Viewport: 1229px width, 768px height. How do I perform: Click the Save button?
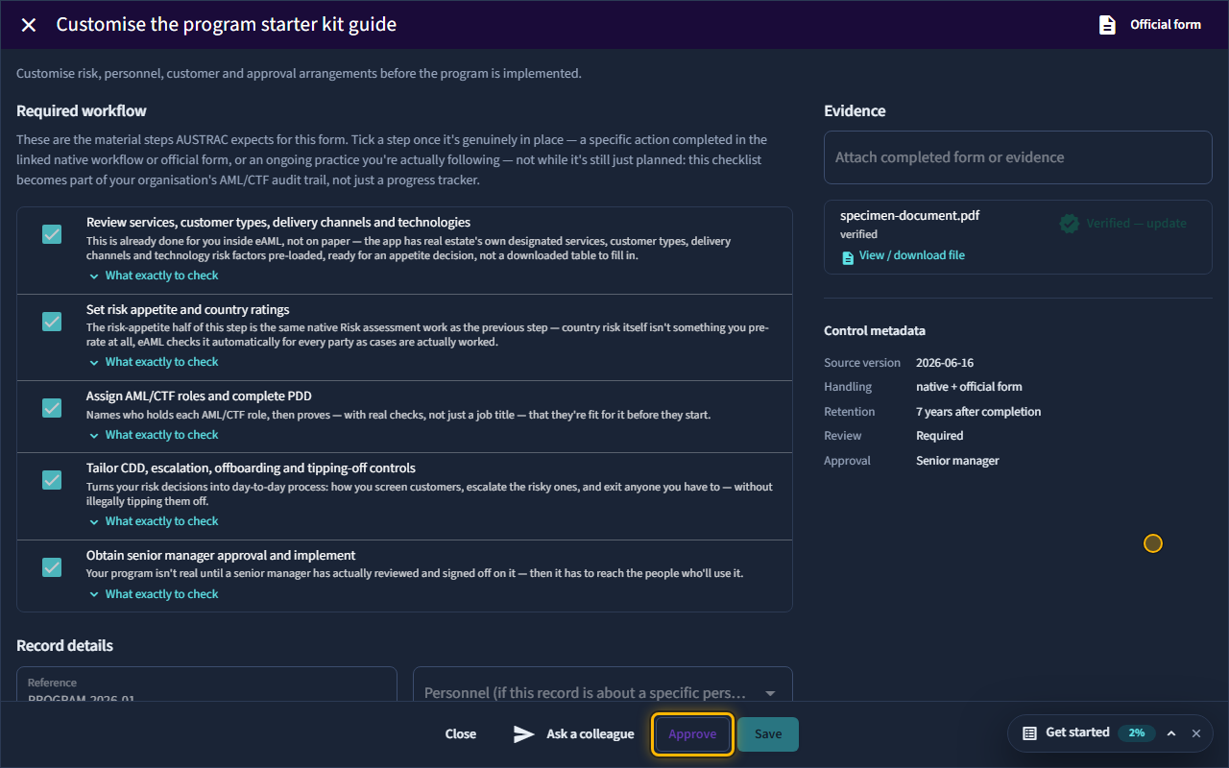[768, 734]
